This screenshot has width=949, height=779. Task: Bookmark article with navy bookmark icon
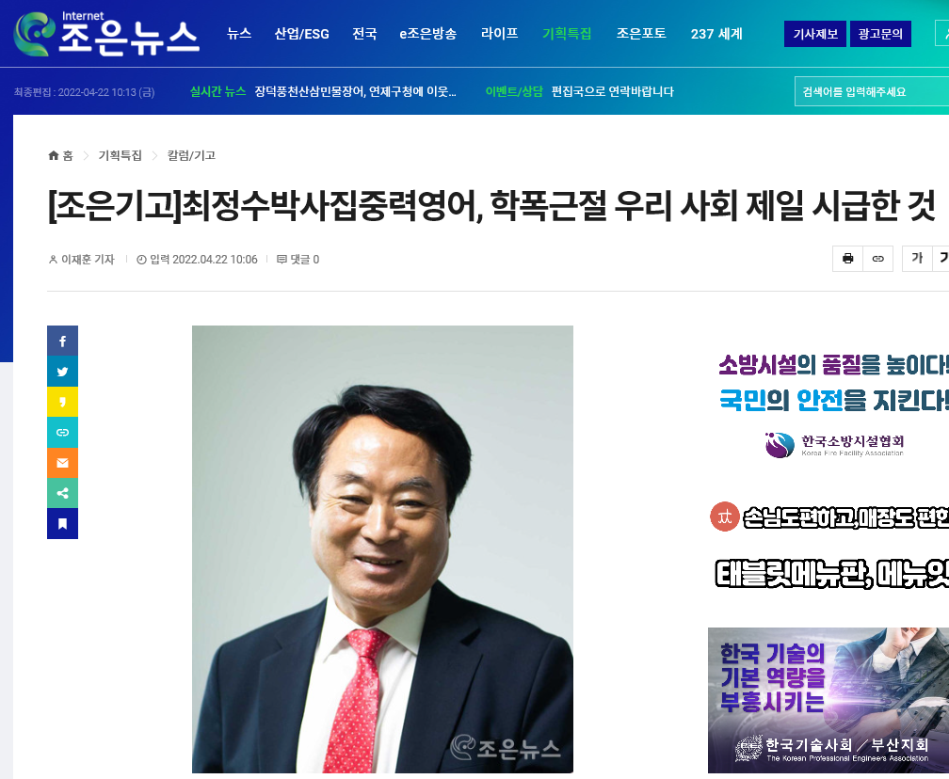62,524
